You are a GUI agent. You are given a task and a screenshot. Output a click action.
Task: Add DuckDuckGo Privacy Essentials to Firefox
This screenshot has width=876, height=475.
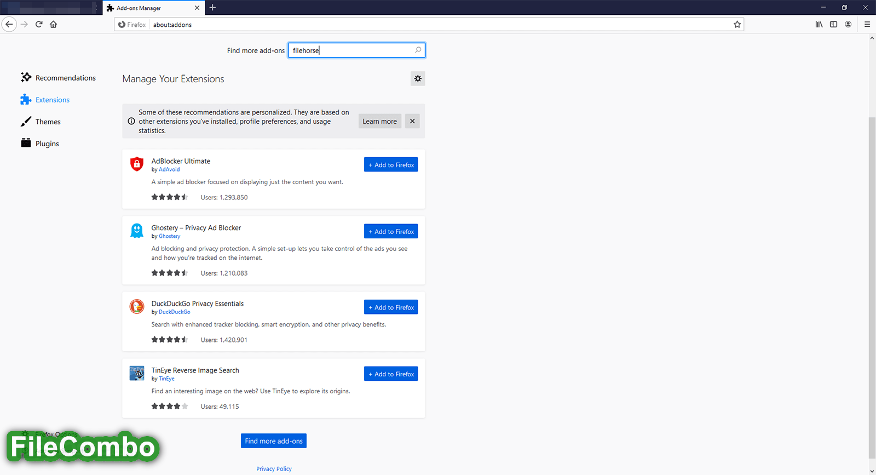pyautogui.click(x=391, y=307)
